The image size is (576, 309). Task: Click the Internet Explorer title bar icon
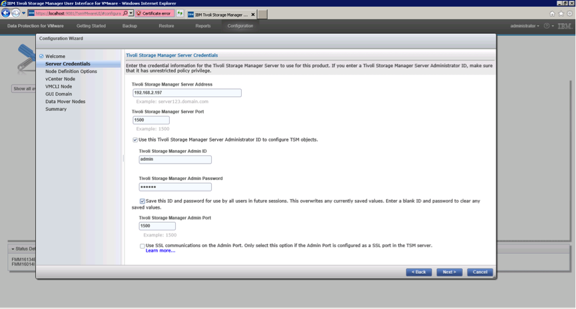point(4,3)
